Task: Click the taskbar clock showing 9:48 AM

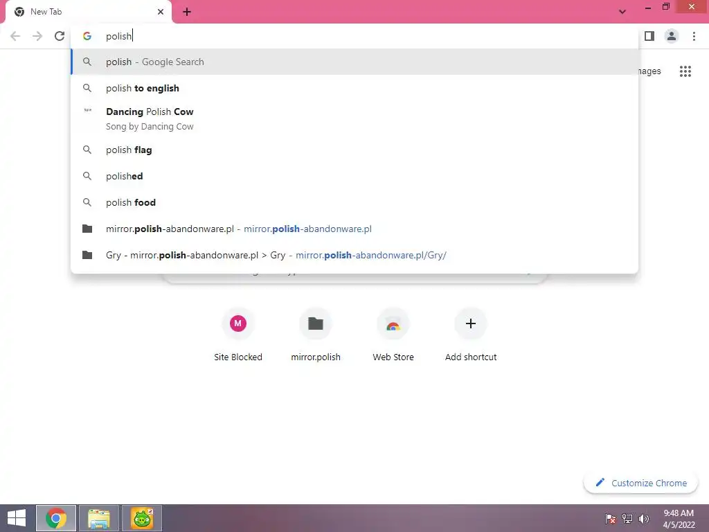Action: coord(679,518)
